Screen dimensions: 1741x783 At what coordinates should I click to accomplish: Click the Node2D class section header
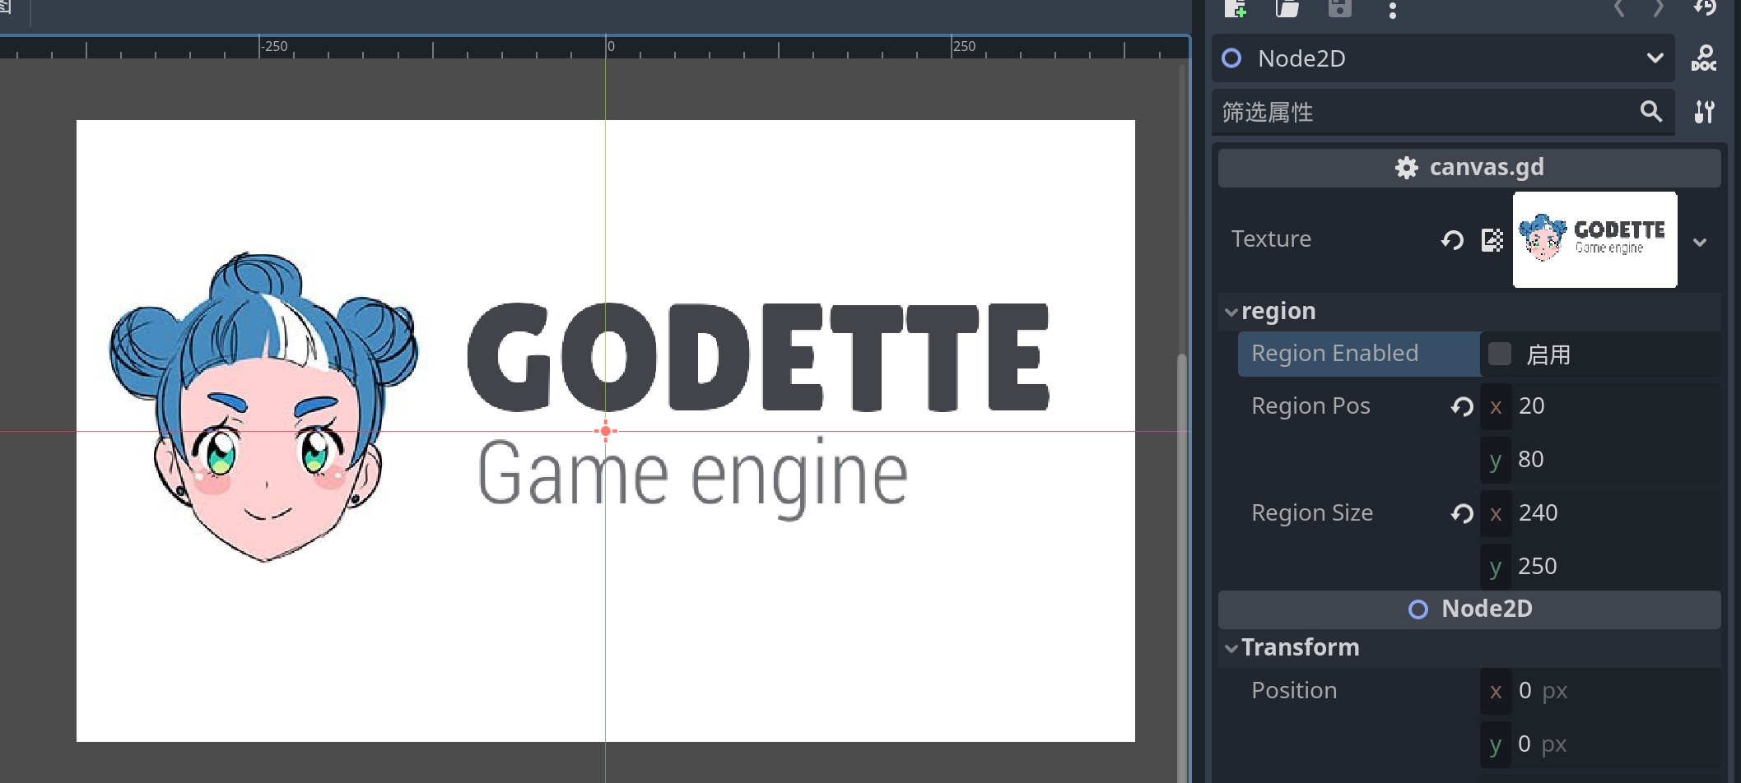(x=1469, y=609)
